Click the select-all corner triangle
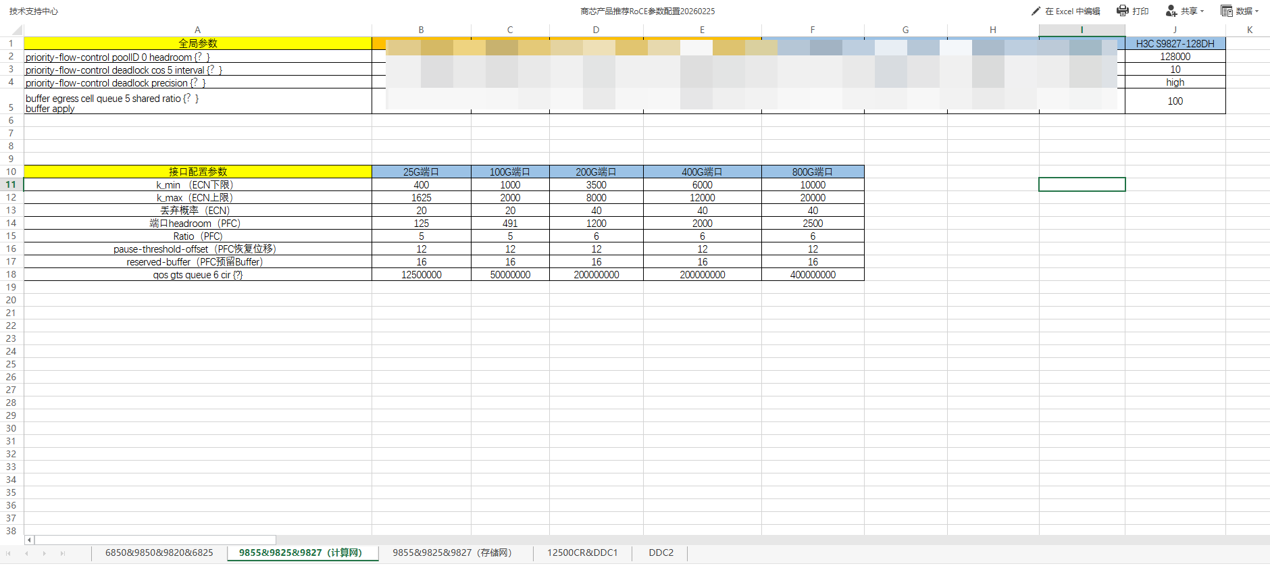This screenshot has width=1270, height=566. click(17, 30)
